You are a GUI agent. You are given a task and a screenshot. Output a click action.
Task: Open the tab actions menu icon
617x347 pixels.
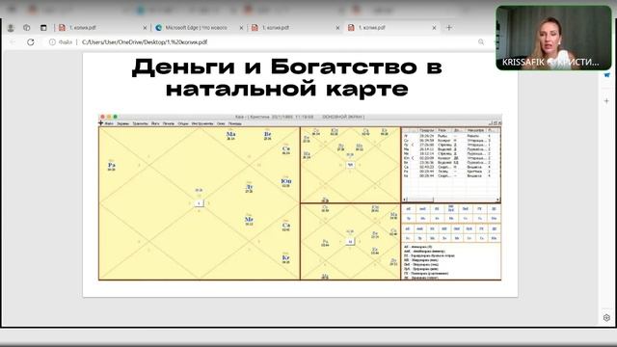(43, 28)
